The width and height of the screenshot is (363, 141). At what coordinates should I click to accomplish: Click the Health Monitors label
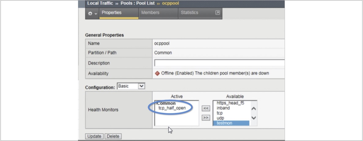(103, 110)
